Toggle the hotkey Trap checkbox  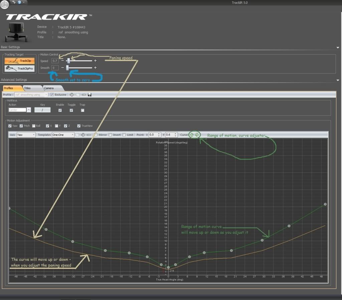click(x=82, y=110)
